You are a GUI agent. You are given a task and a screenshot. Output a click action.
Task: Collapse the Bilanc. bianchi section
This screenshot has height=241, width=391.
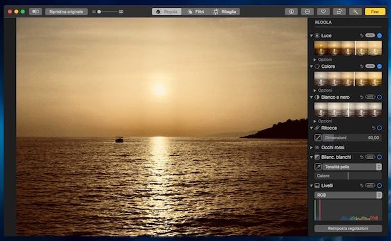(312, 157)
